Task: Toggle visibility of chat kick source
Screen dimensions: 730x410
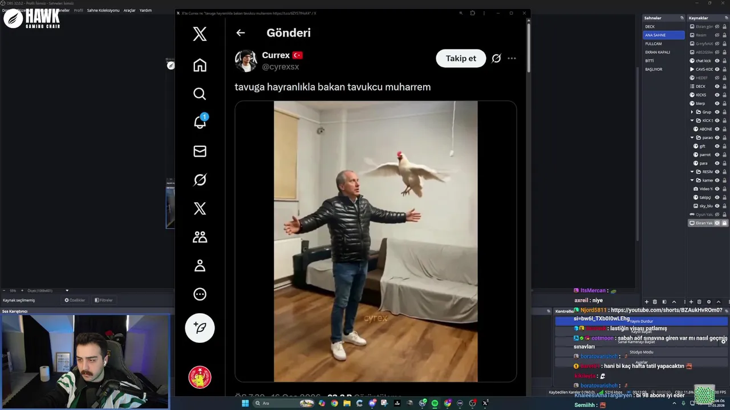Action: (x=717, y=61)
